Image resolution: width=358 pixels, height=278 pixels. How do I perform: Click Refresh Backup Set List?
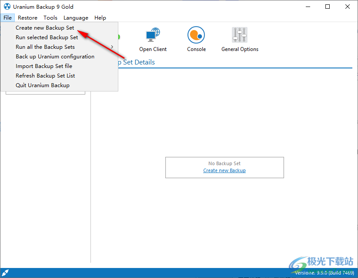click(x=59, y=76)
